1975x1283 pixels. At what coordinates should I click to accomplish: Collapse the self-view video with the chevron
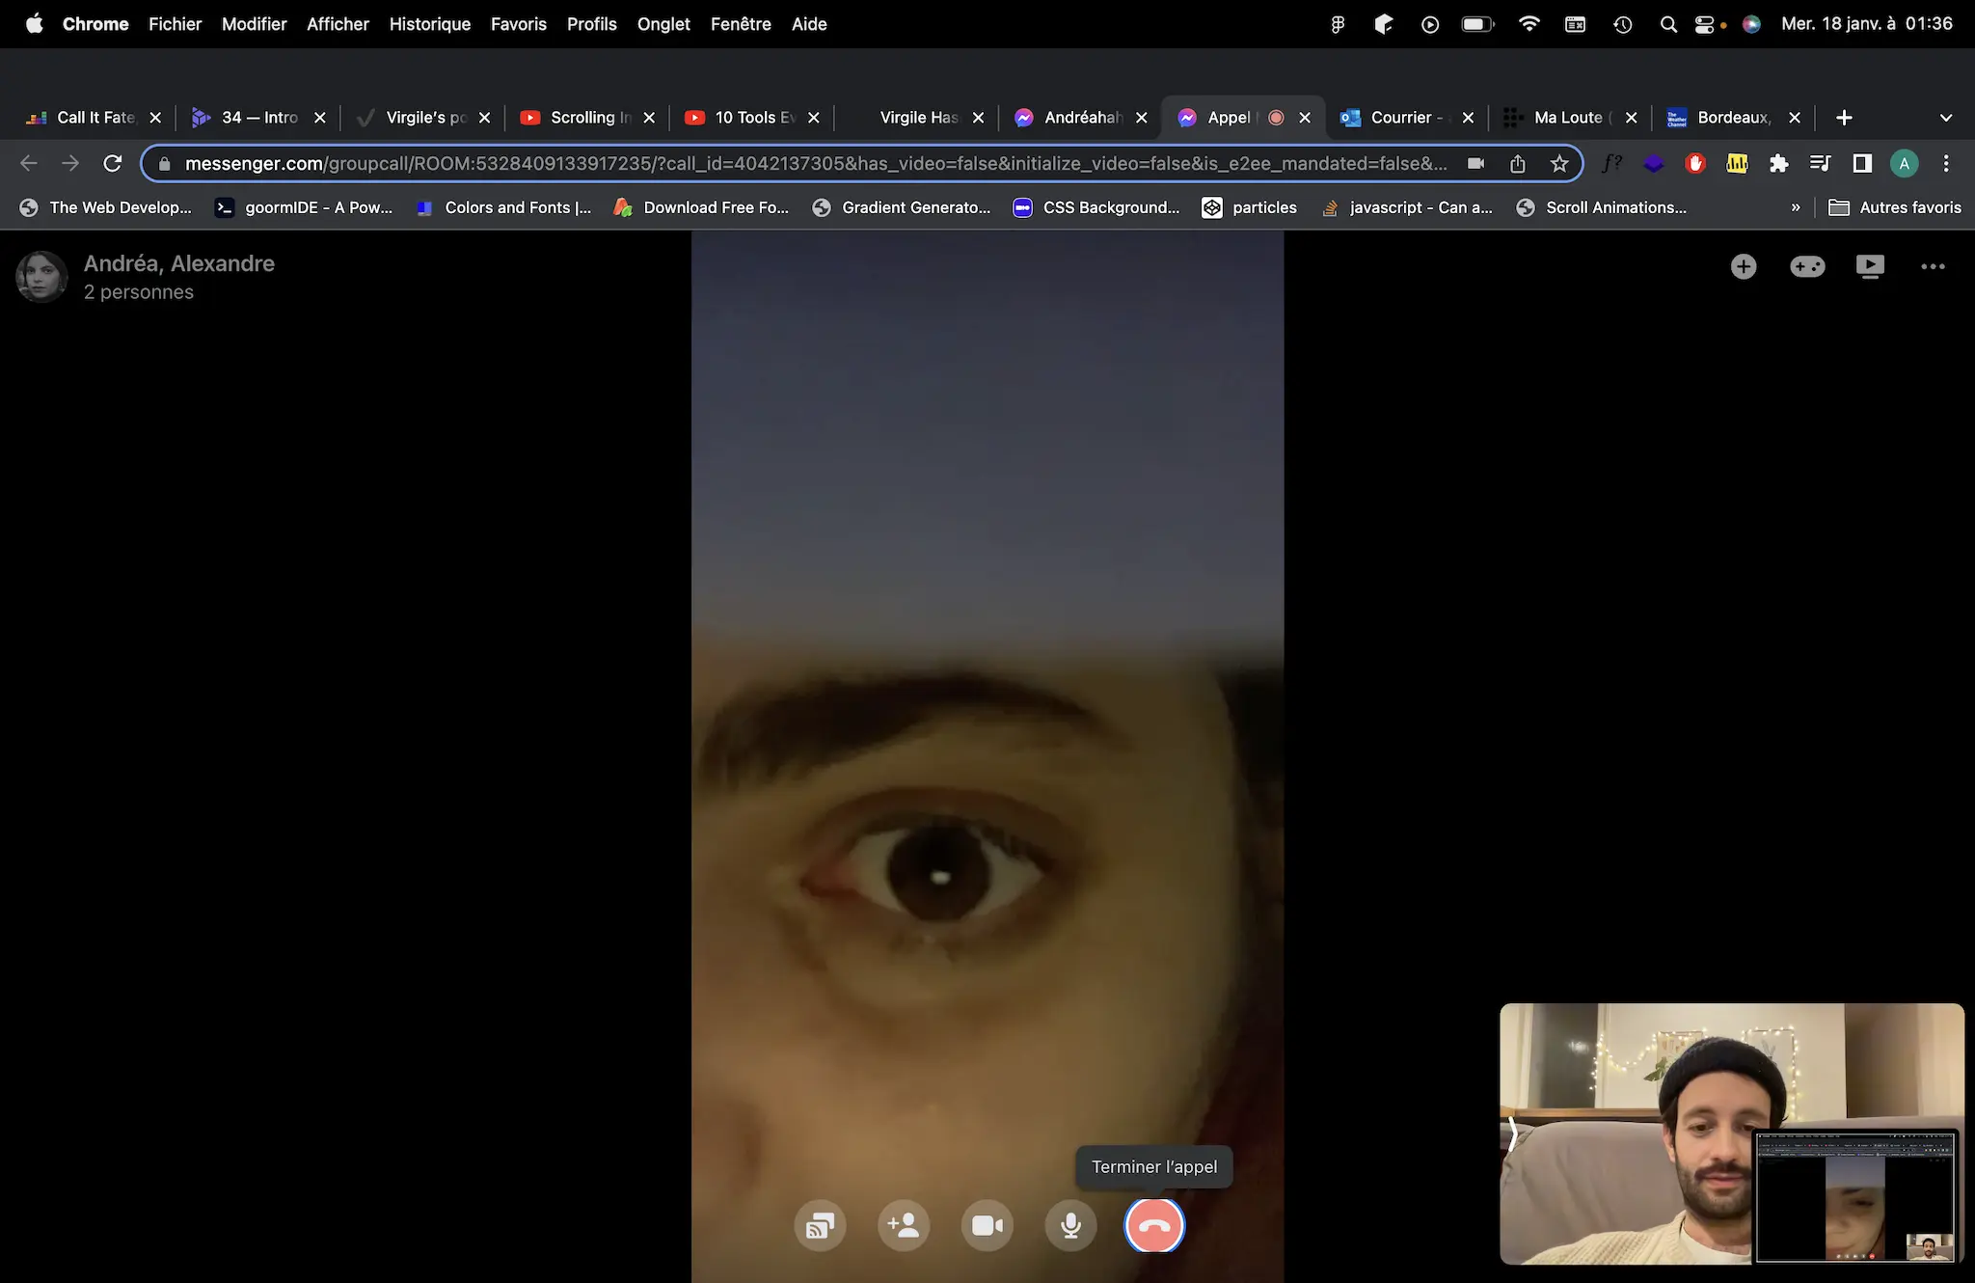coord(1513,1134)
